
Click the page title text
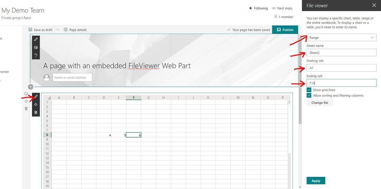point(117,66)
